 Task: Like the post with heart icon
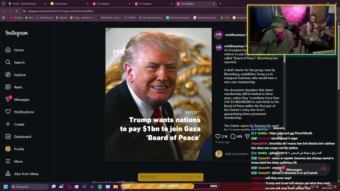click(x=218, y=136)
